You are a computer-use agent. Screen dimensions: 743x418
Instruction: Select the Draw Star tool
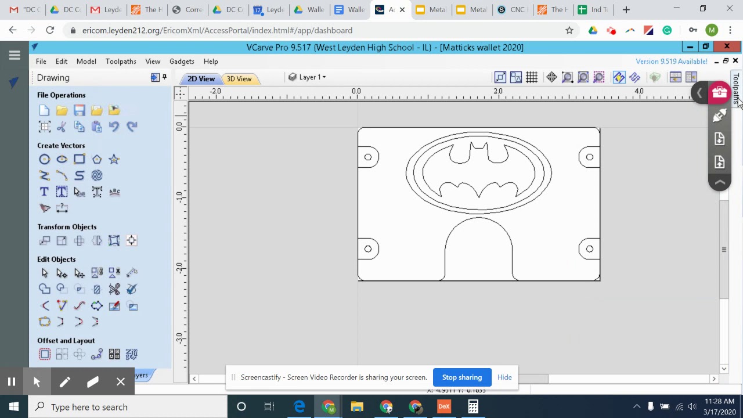(114, 159)
